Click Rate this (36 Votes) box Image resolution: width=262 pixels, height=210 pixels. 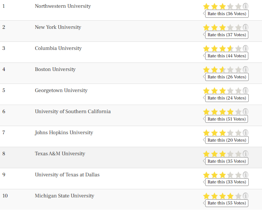tap(227, 14)
